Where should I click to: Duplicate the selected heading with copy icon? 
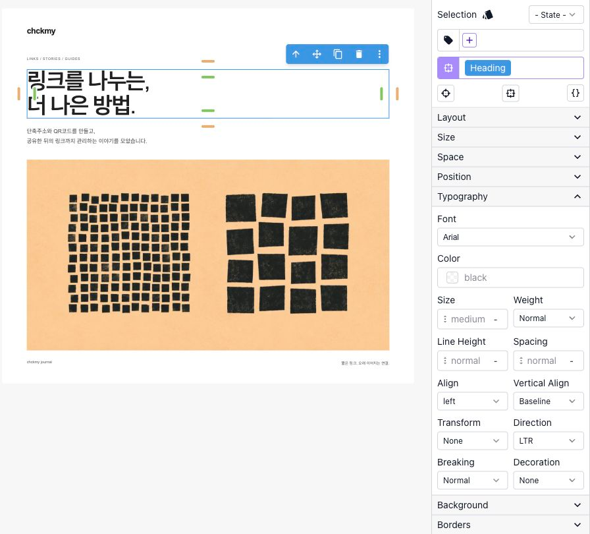[338, 54]
